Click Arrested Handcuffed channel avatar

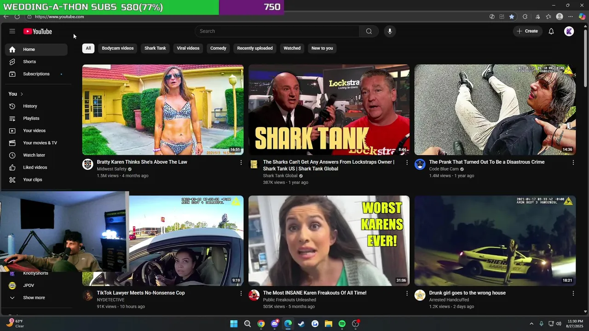pos(420,296)
